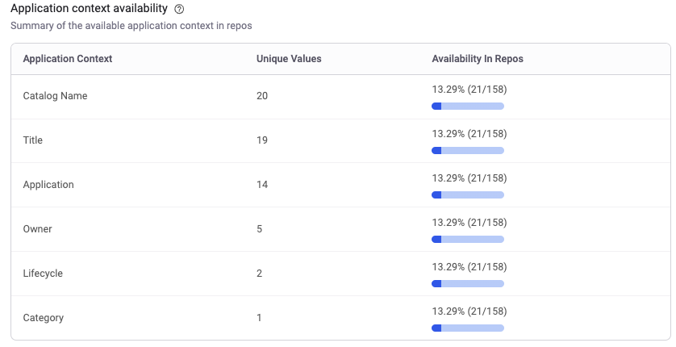
Task: Click the Application Context column header
Action: [68, 59]
